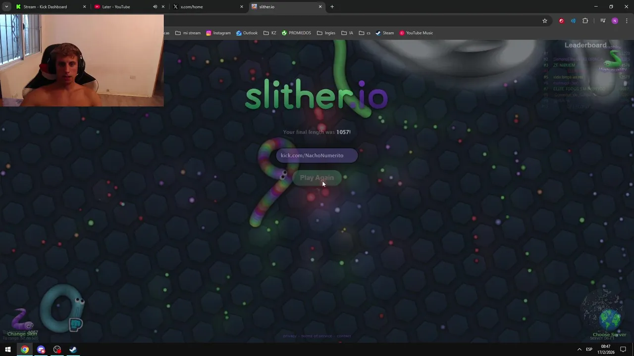Click the blue sound-wave extension icon
This screenshot has width=634, height=356.
[573, 21]
